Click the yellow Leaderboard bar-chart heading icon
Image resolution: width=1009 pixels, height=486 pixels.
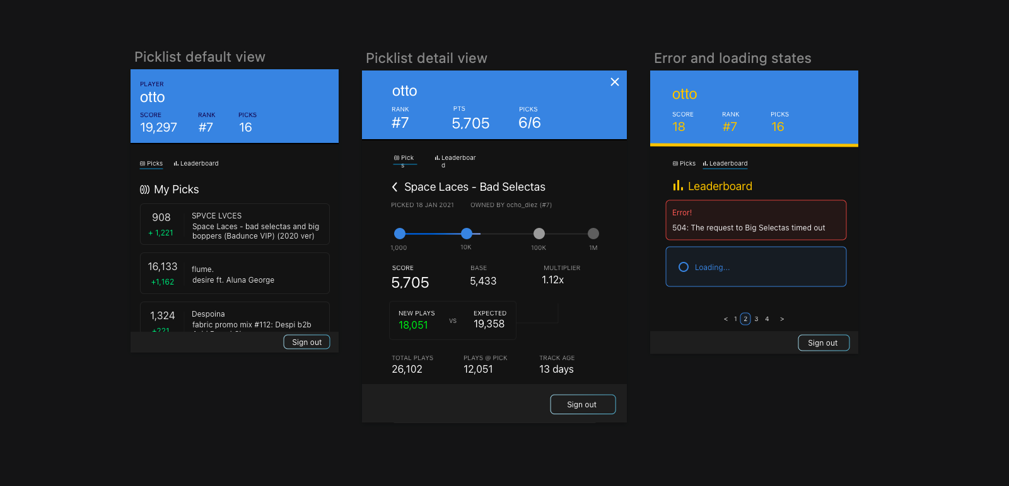coord(678,186)
